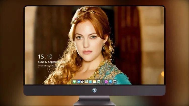Screen dimensions: 189x106
Task: Open the Photos gallery app in dock
Action: (x=99, y=82)
